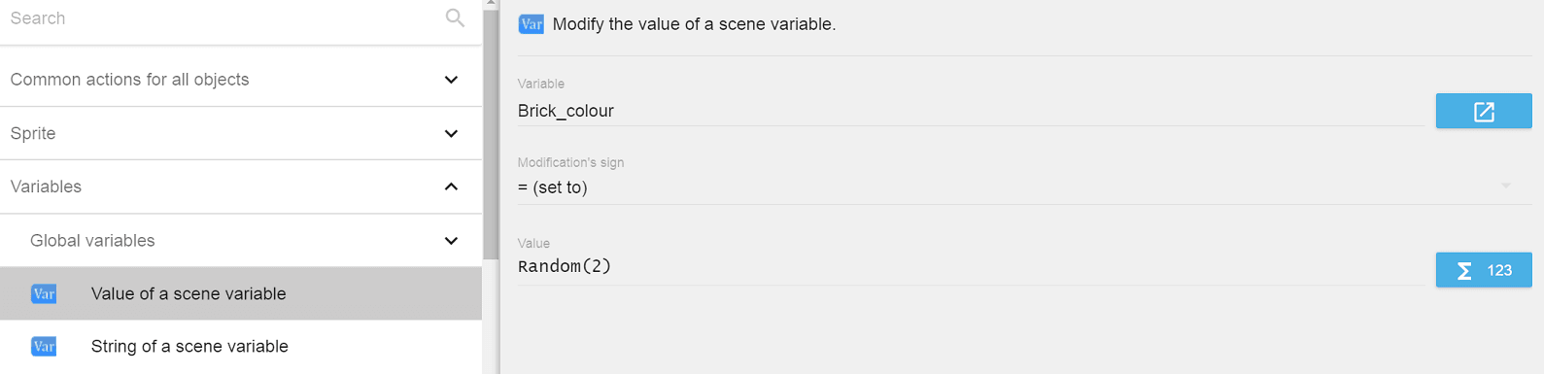The height and width of the screenshot is (374, 1544).
Task: Click Var icon beside String of a scene variable
Action: point(44,346)
